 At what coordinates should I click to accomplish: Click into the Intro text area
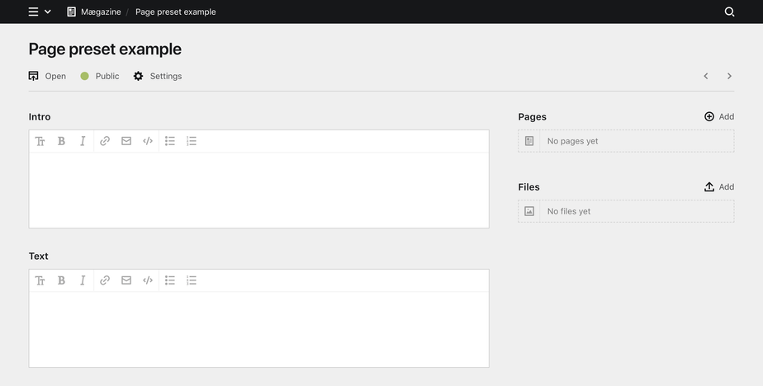[258, 190]
